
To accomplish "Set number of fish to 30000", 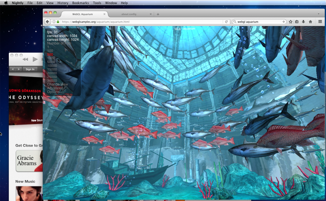I will coord(52,81).
